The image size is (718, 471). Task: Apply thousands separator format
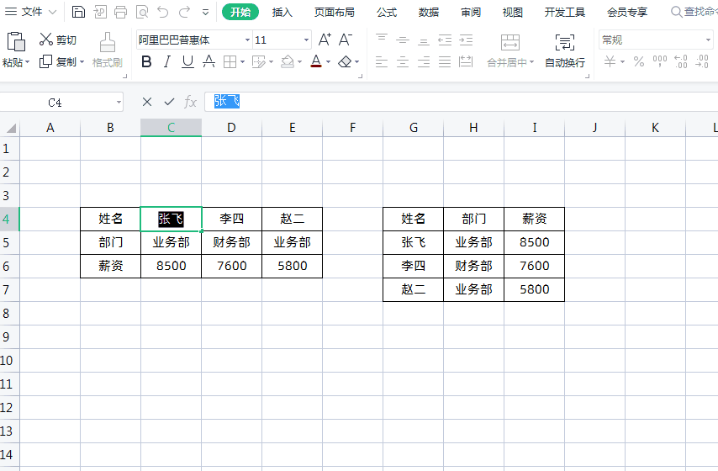660,61
